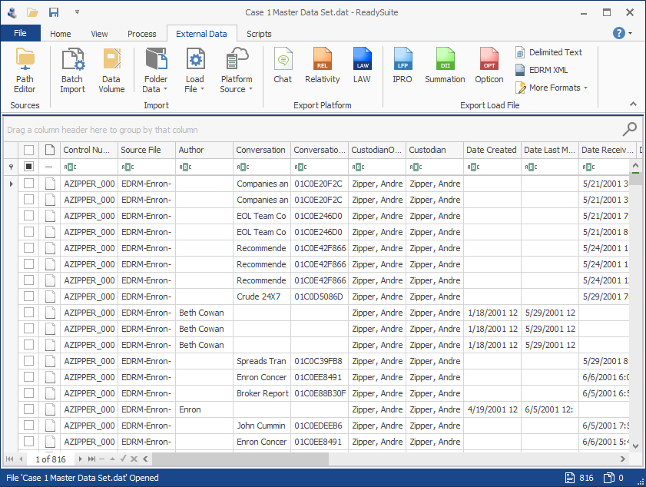Sort by the Date Created column header
This screenshot has width=646, height=487.
click(492, 150)
